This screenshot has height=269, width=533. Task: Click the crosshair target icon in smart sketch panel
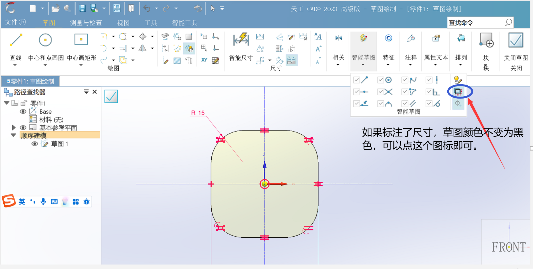[x=458, y=104]
